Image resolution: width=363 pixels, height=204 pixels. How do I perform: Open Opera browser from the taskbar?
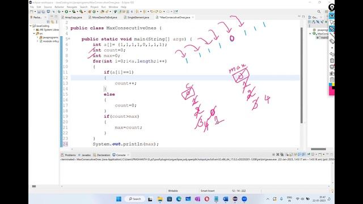206,199
